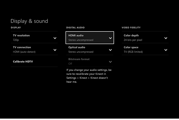The height and width of the screenshot is (120, 179).
Task: Select the Bitstream format Off value
Action: click(x=70, y=64)
